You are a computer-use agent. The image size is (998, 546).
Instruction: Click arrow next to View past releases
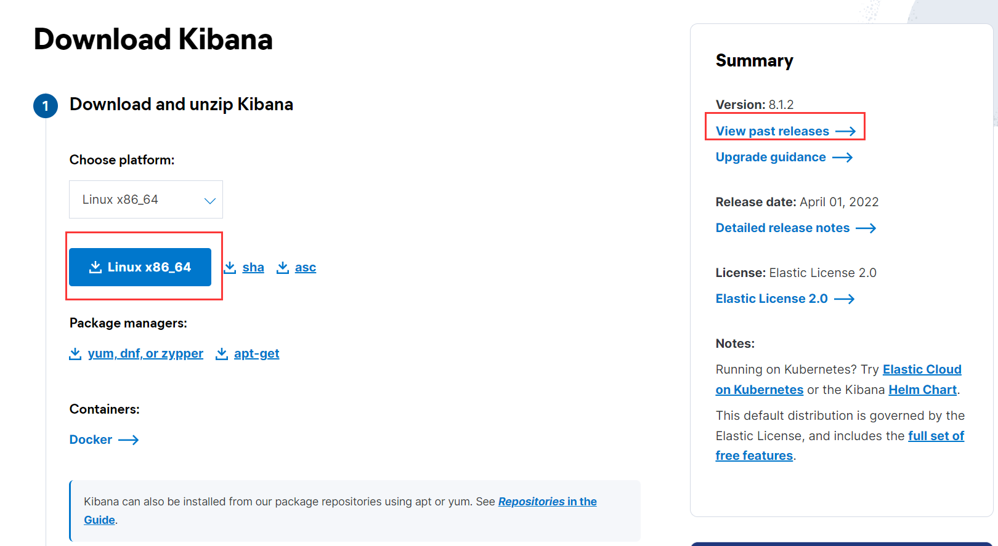tap(846, 131)
